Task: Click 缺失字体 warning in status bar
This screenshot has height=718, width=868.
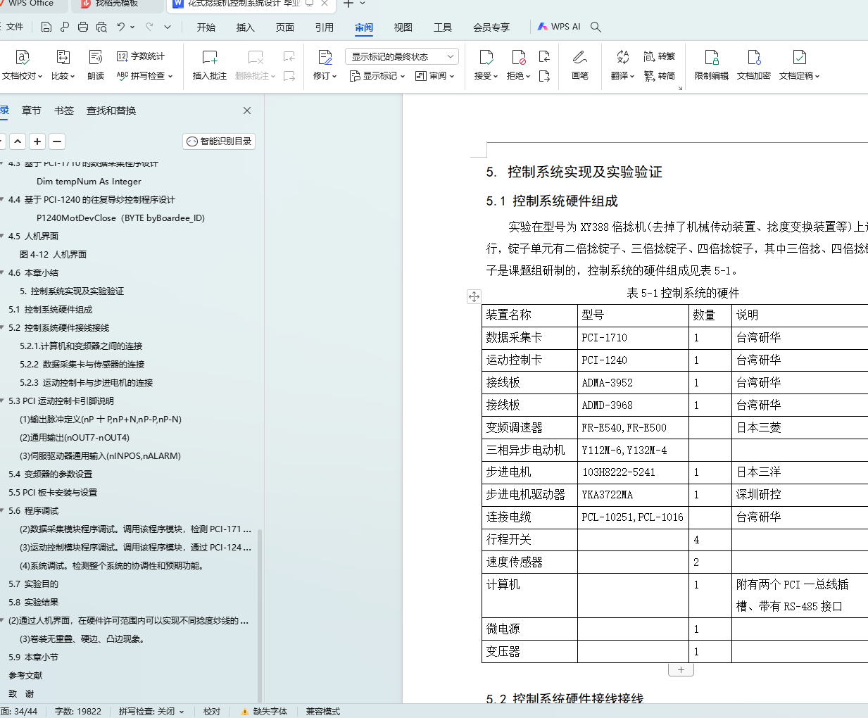Action: tap(264, 712)
